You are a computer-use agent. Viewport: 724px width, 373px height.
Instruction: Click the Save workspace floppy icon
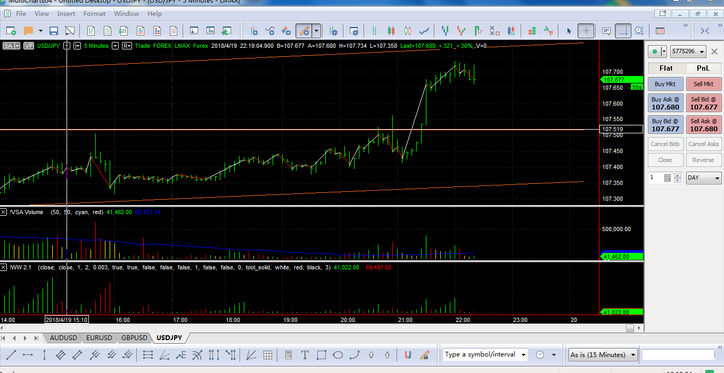pos(54,31)
